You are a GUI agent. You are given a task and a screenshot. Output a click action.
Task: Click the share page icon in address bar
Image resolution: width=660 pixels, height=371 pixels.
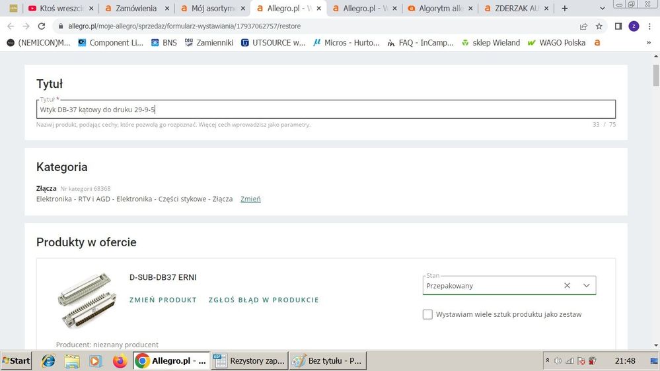583,26
